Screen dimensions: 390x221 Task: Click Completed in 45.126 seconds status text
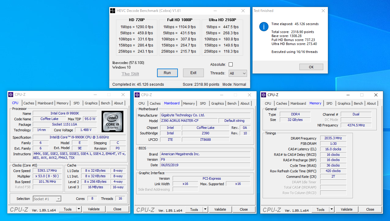coord(138,84)
